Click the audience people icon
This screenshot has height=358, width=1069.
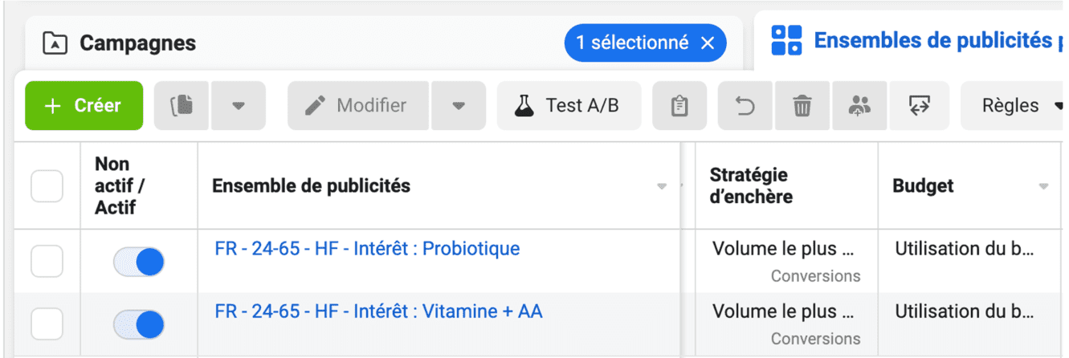pos(859,105)
